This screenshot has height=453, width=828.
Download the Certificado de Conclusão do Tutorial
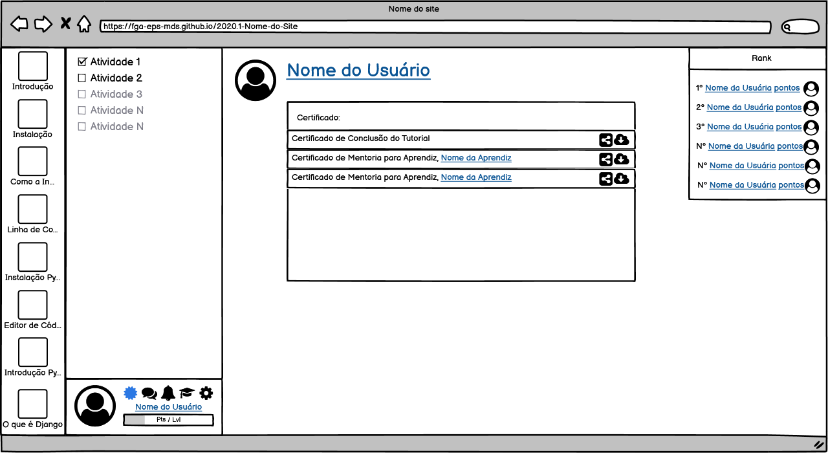point(622,140)
